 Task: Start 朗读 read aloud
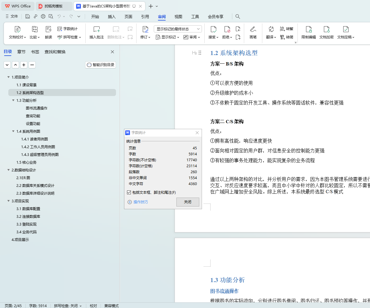coord(48,33)
